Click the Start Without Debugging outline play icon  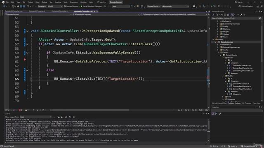pos(106,7)
